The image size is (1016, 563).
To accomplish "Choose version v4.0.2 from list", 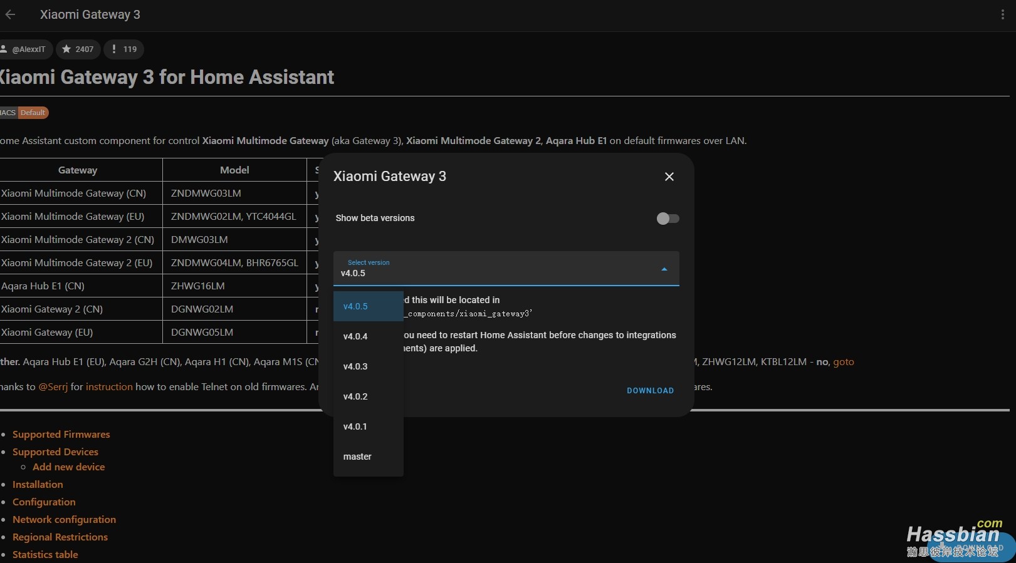I will click(x=368, y=396).
